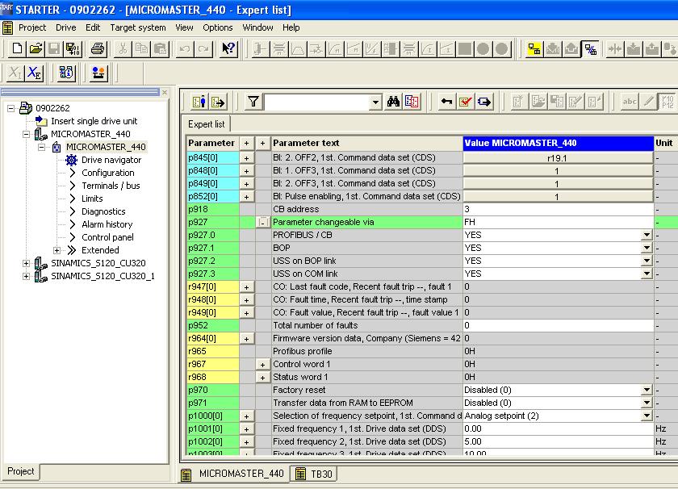Click the binoculars search icon
The width and height of the screenshot is (678, 489).
(393, 102)
